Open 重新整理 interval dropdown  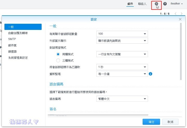click(x=122, y=74)
